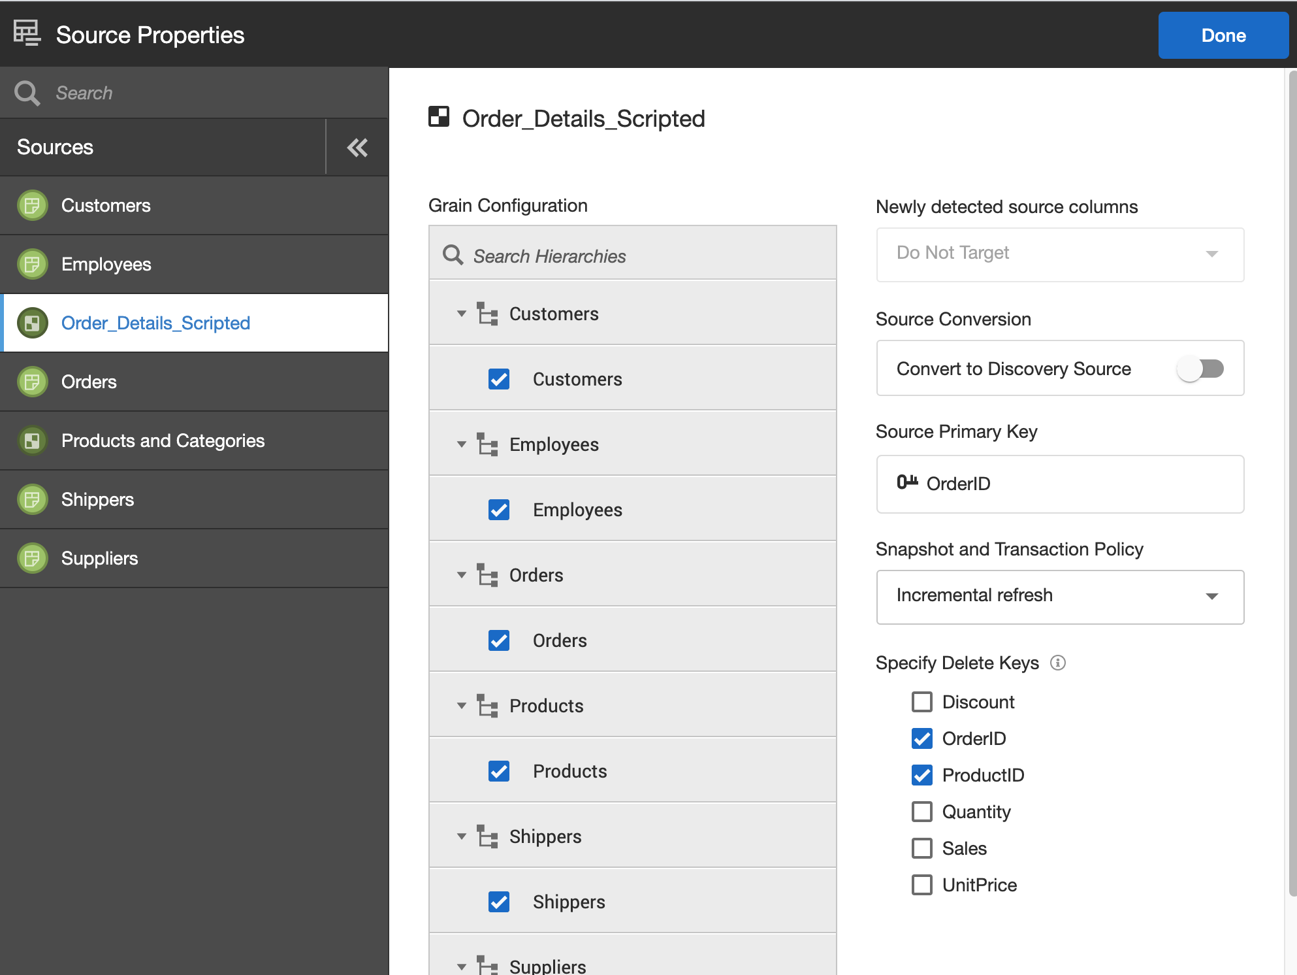Image resolution: width=1297 pixels, height=975 pixels.
Task: Uncheck the Orders grain checkbox
Action: coord(499,640)
